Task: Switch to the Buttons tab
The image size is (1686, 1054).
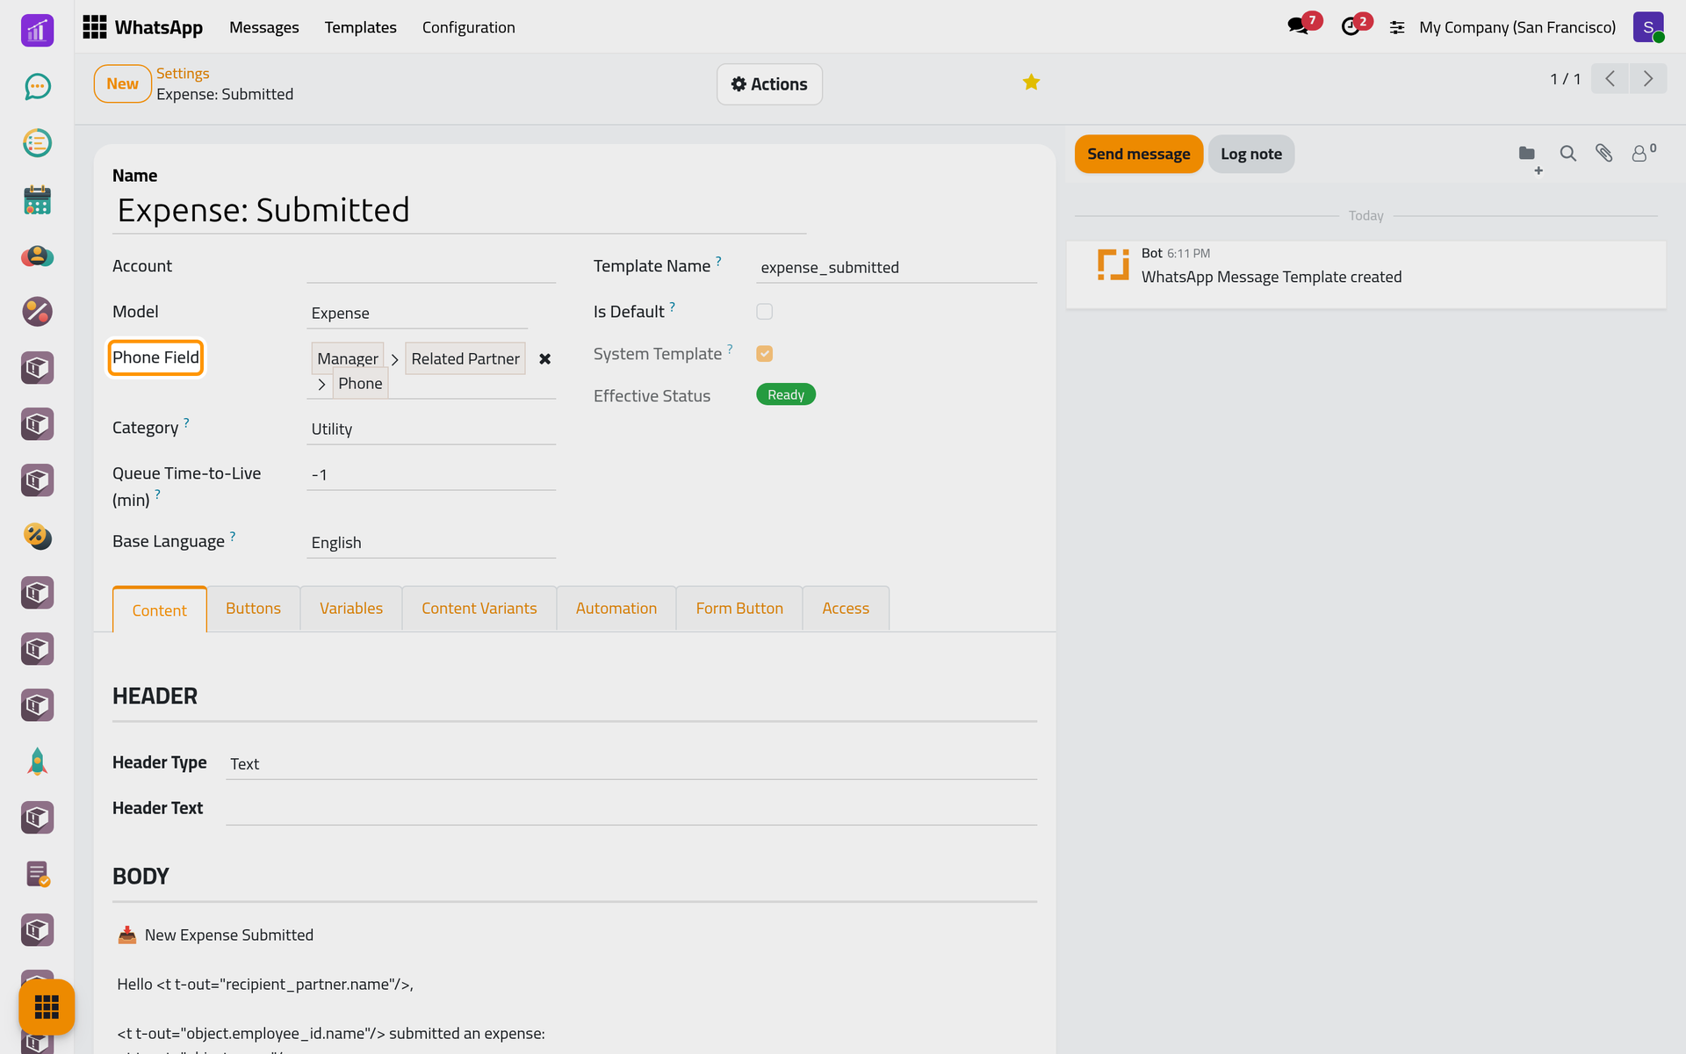Action: point(253,609)
